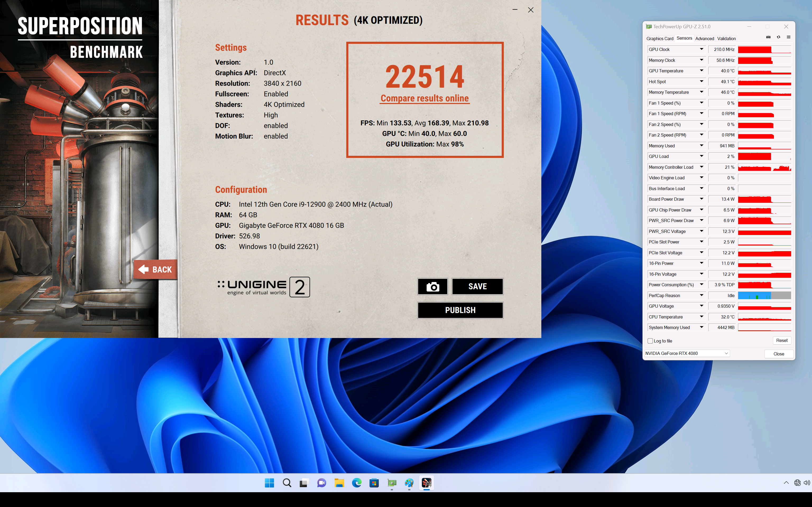
Task: Enable the Log to file checkbox
Action: pos(650,341)
